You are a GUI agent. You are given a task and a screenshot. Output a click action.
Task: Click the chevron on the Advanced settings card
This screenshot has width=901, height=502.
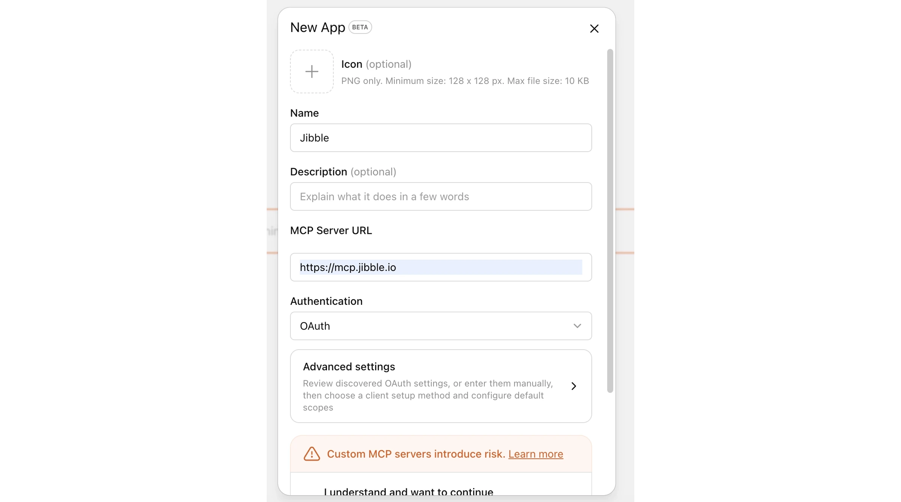point(573,386)
